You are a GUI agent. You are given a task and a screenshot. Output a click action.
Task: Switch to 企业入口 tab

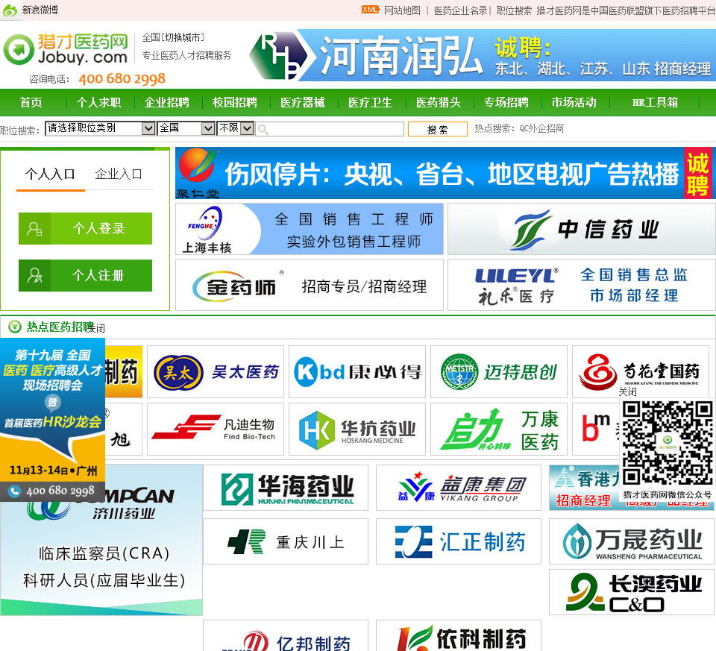pyautogui.click(x=119, y=174)
